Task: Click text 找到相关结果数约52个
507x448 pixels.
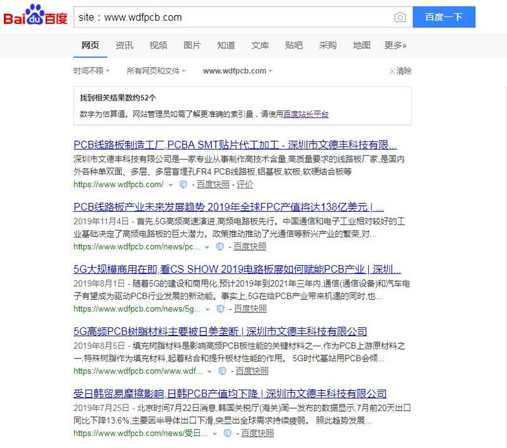Action: coord(117,98)
